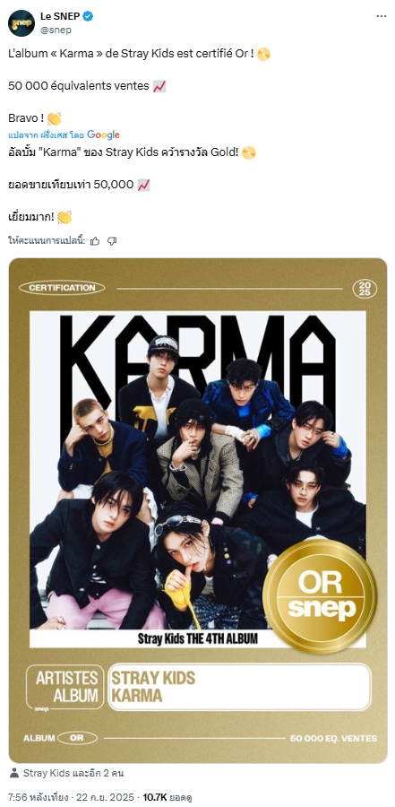Click the STRAY KIDS KARMA text box

pos(238,687)
